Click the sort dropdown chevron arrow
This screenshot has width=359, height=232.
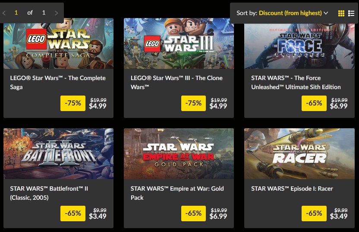[x=326, y=13]
